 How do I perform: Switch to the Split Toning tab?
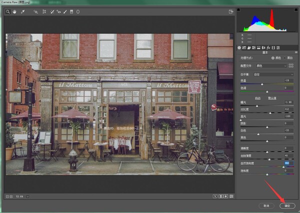point(258,48)
